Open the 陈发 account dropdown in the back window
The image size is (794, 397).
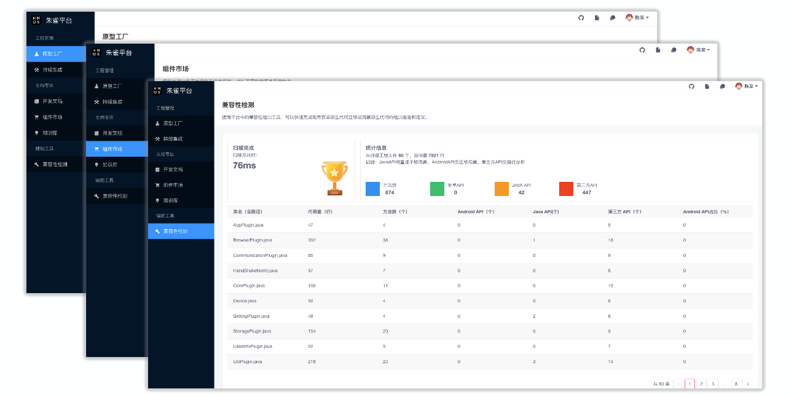point(637,18)
